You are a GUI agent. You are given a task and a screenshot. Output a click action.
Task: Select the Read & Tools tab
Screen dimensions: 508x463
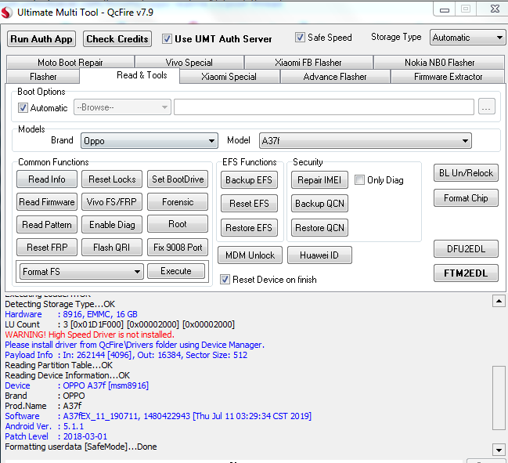(129, 75)
